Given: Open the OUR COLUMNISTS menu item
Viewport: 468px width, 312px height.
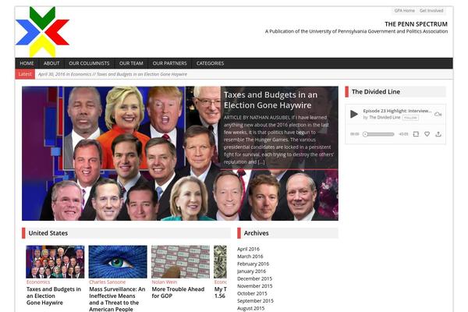Looking at the screenshot, I should pos(89,63).
